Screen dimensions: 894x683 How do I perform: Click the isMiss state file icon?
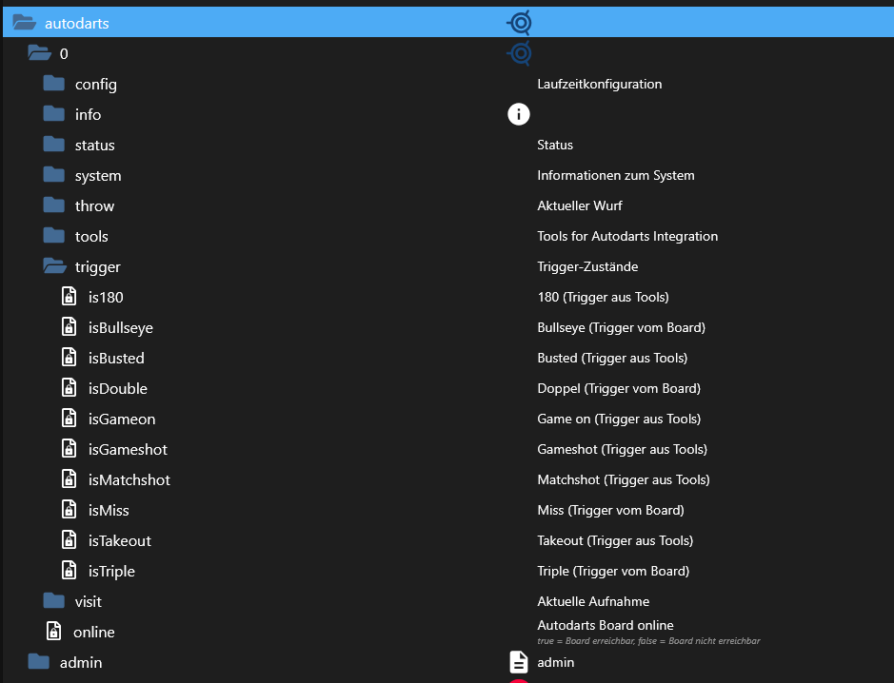pos(69,510)
